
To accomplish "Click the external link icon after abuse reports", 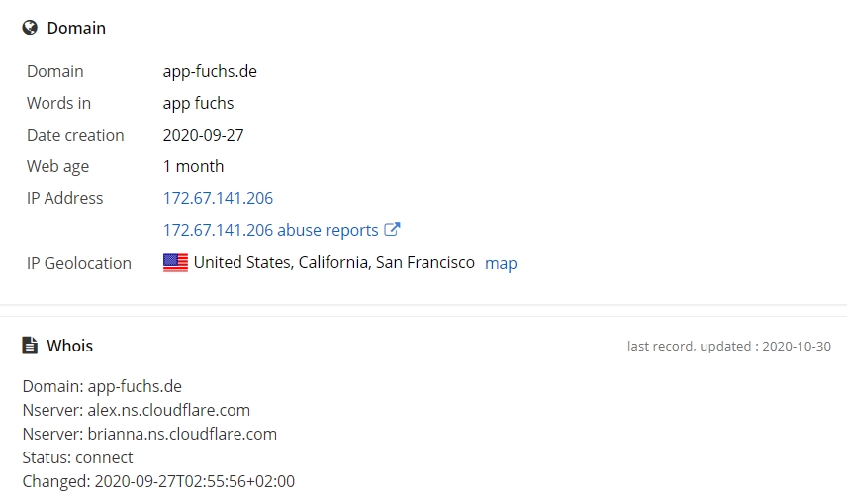I will tap(392, 229).
